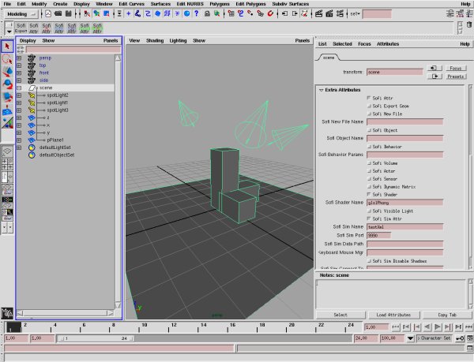Click the spotLight2 light icon
The width and height of the screenshot is (474, 362).
32,95
